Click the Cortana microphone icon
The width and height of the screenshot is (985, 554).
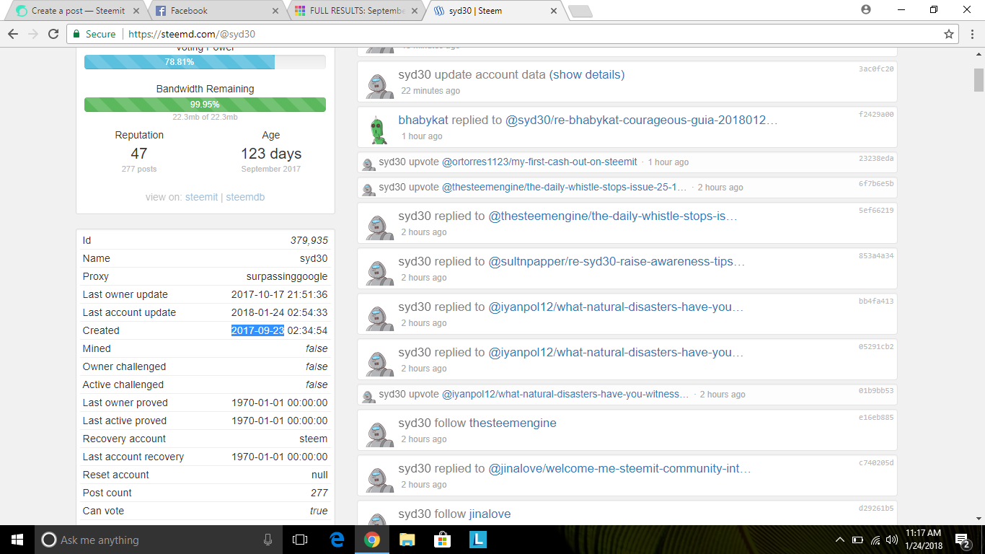[268, 540]
